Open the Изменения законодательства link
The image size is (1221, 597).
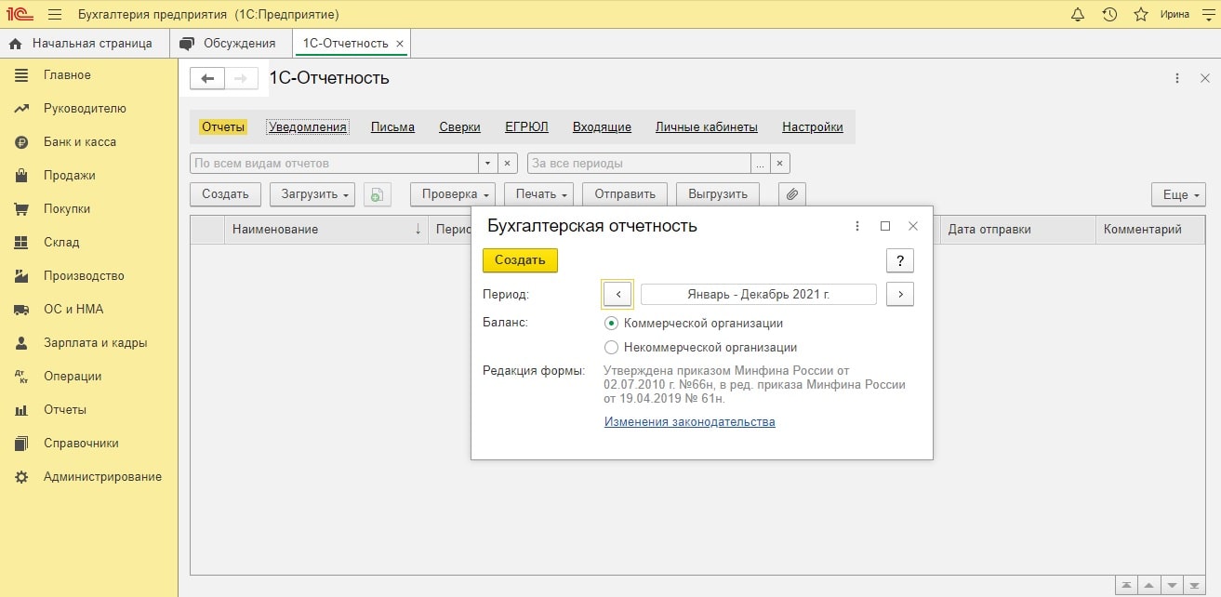click(690, 422)
